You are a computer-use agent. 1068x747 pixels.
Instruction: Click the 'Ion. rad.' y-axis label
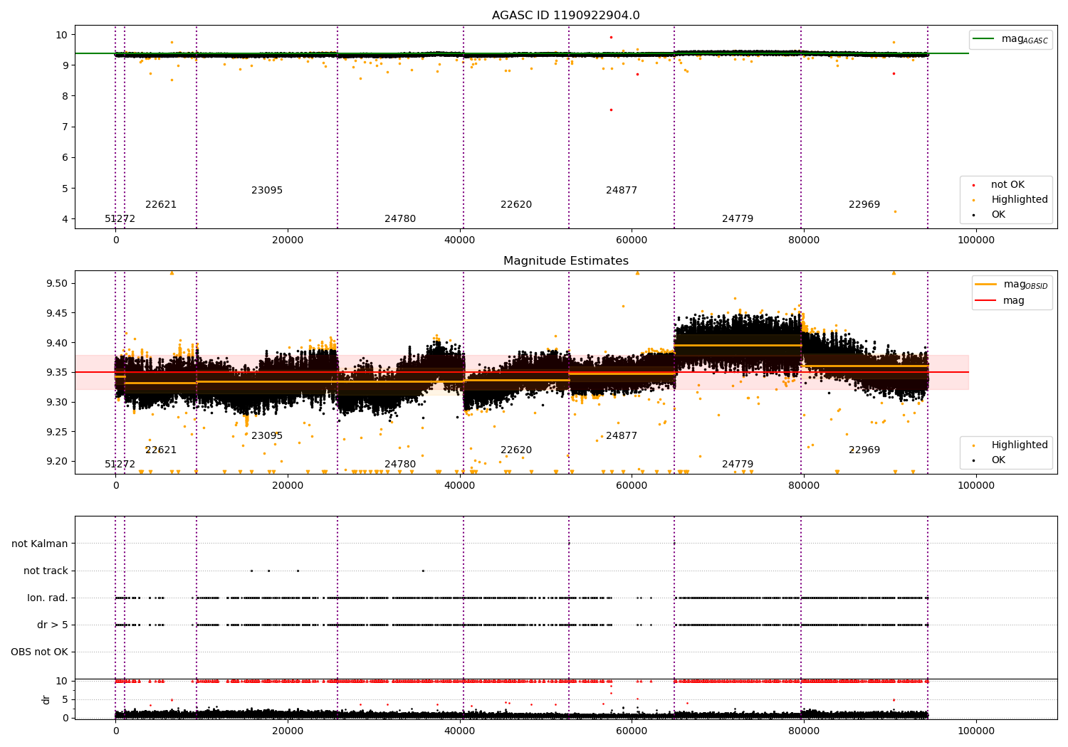tap(48, 598)
